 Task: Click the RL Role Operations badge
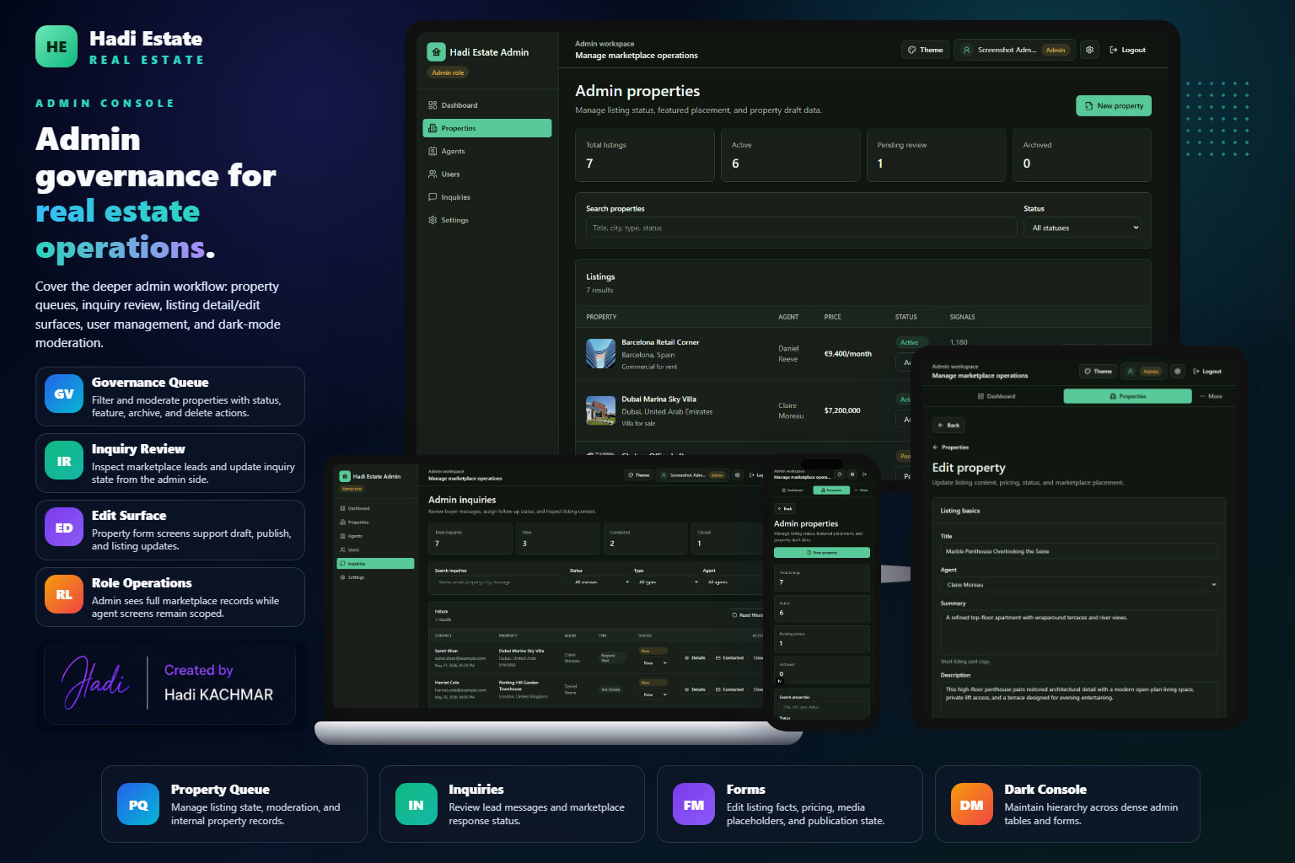[64, 595]
